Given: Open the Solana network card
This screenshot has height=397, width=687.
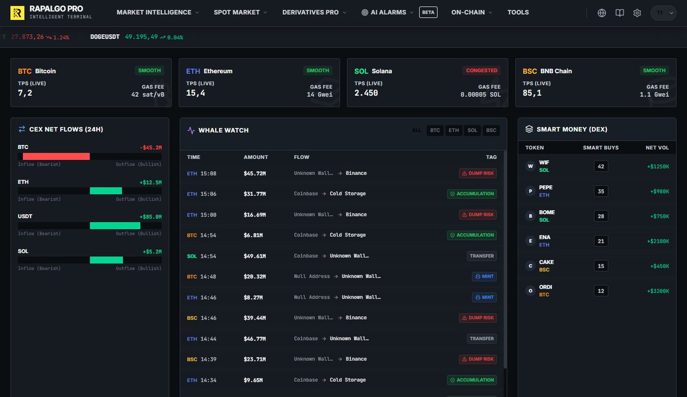Looking at the screenshot, I should tap(427, 83).
